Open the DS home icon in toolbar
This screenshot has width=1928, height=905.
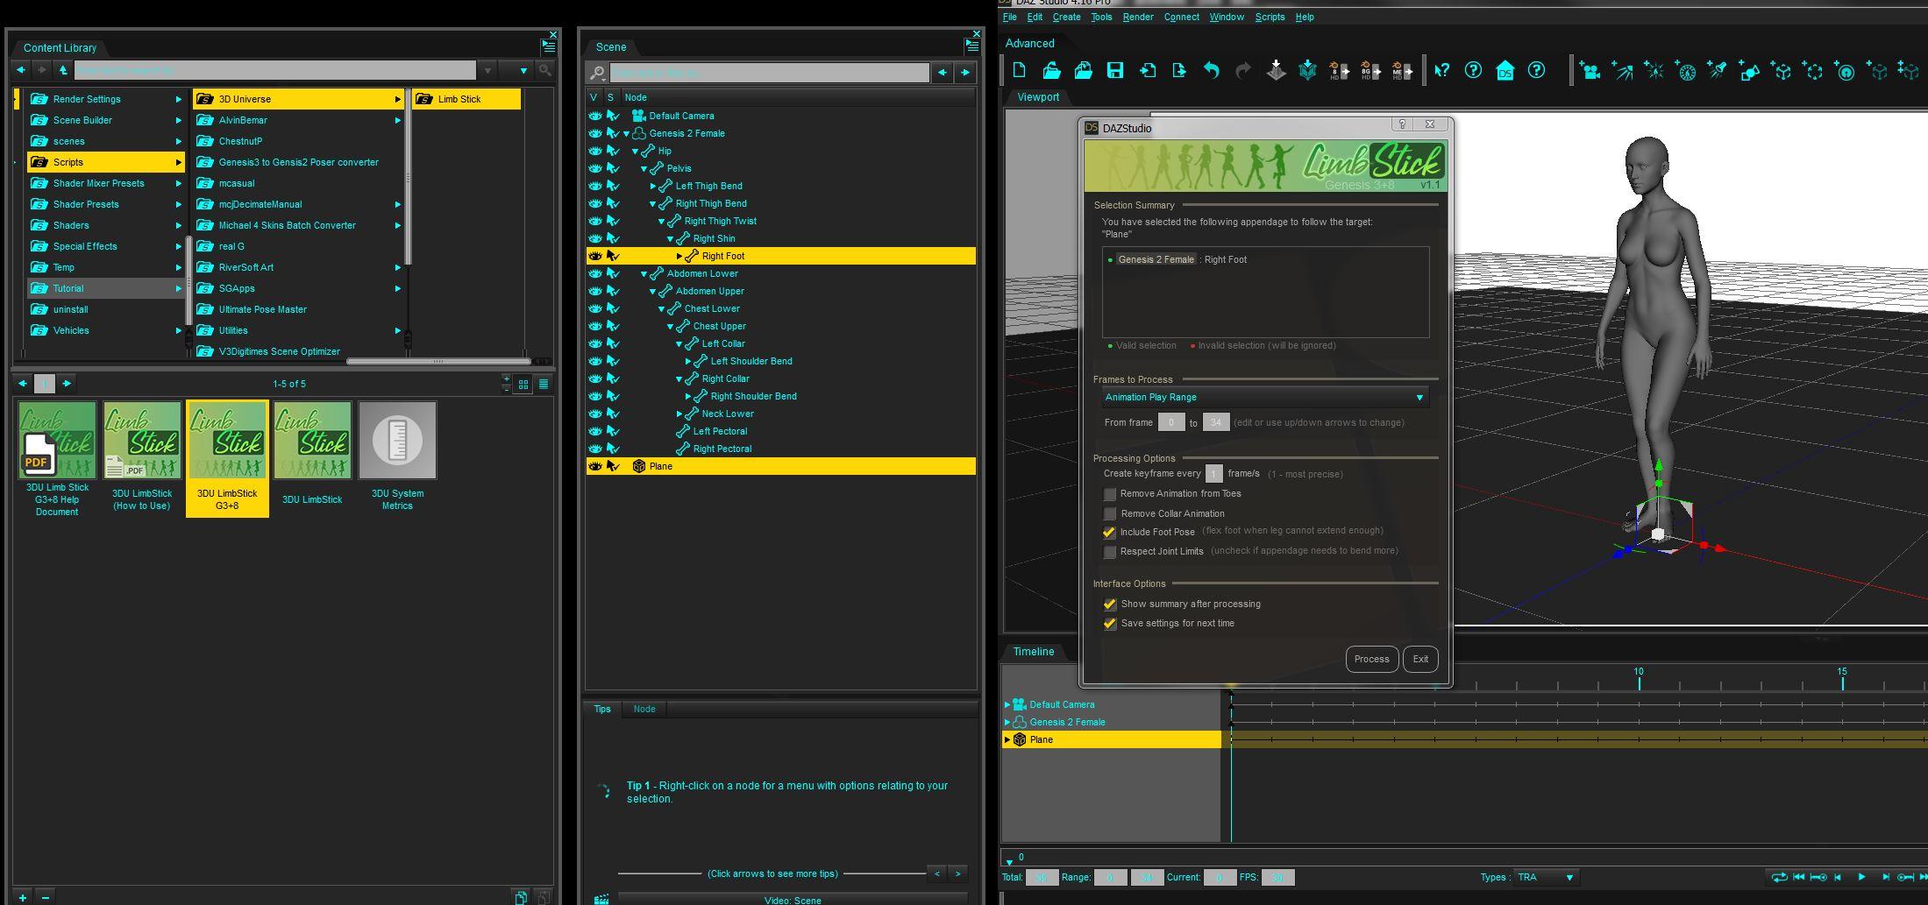[x=1505, y=70]
